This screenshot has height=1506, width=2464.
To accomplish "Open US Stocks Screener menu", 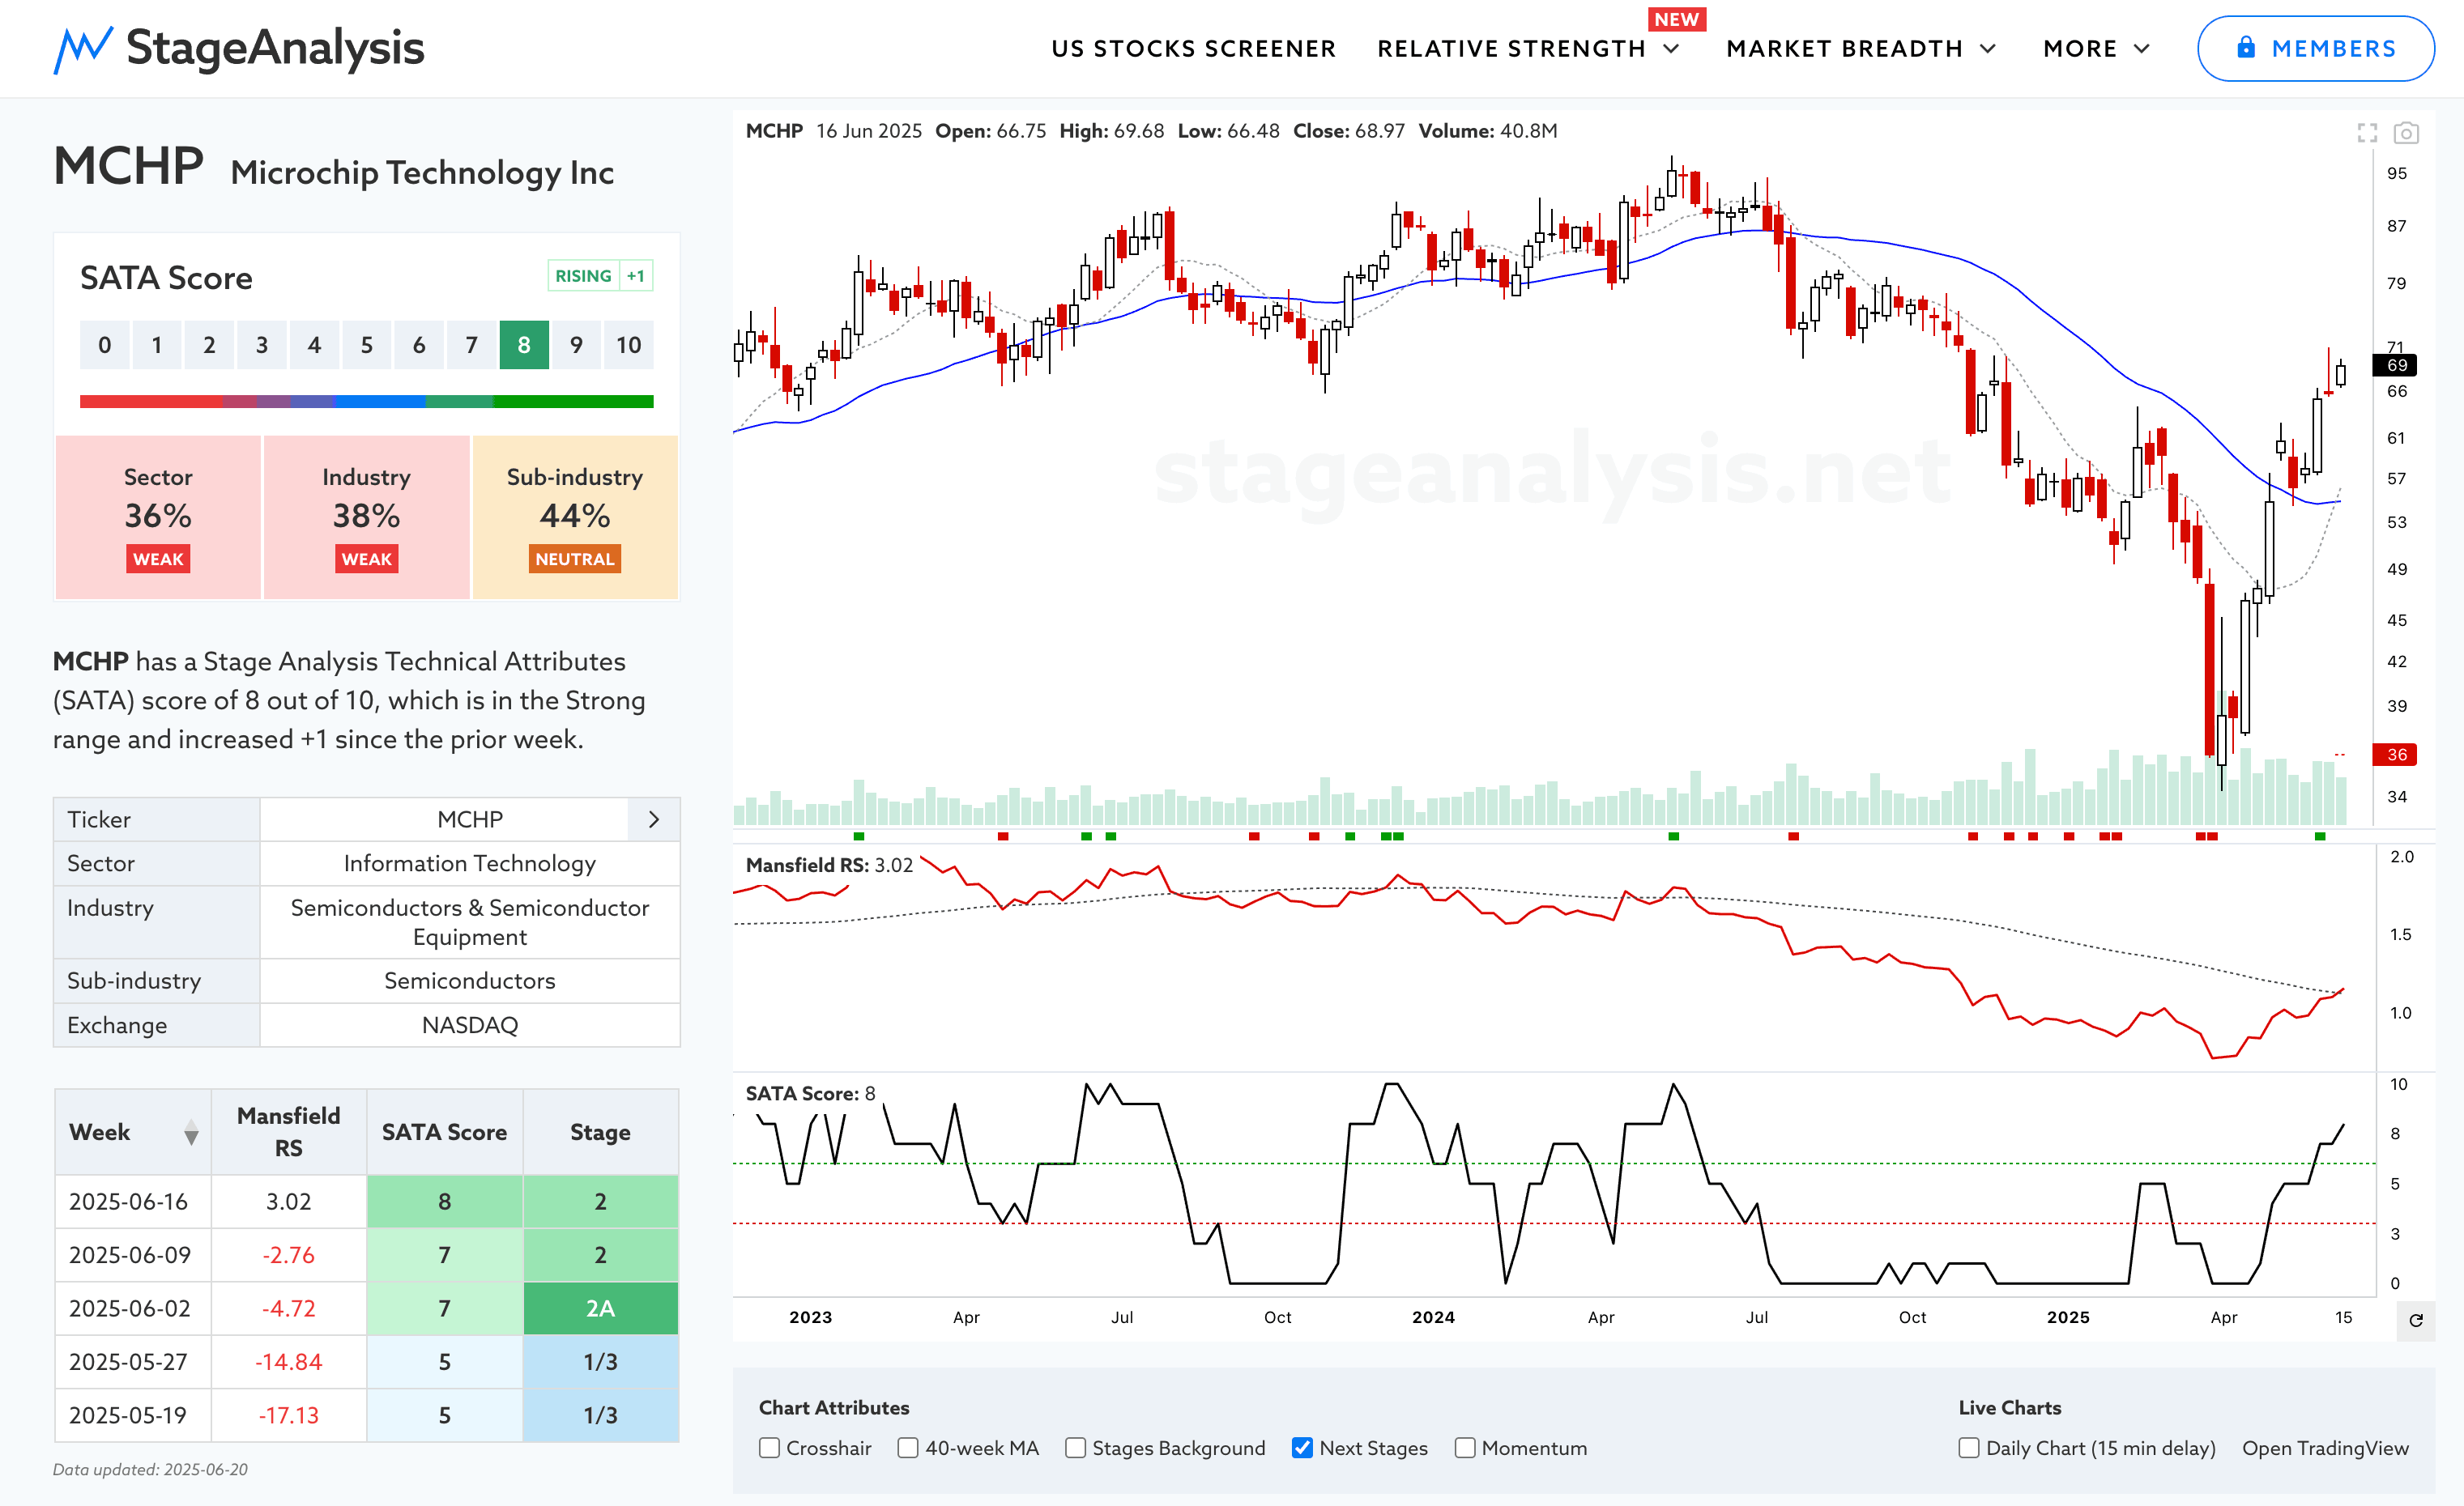I will pyautogui.click(x=1193, y=49).
